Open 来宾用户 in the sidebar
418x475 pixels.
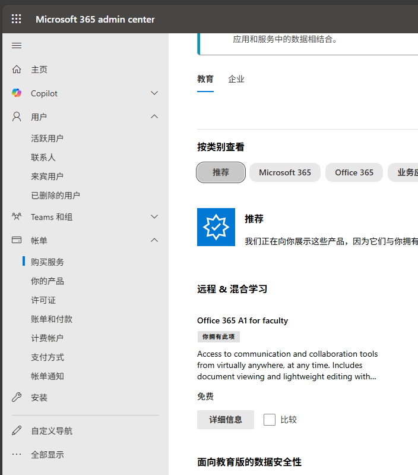[x=47, y=177]
